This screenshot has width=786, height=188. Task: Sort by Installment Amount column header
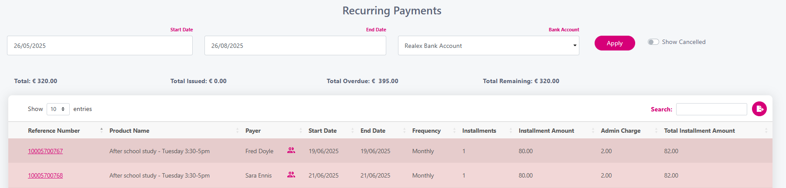coord(546,131)
